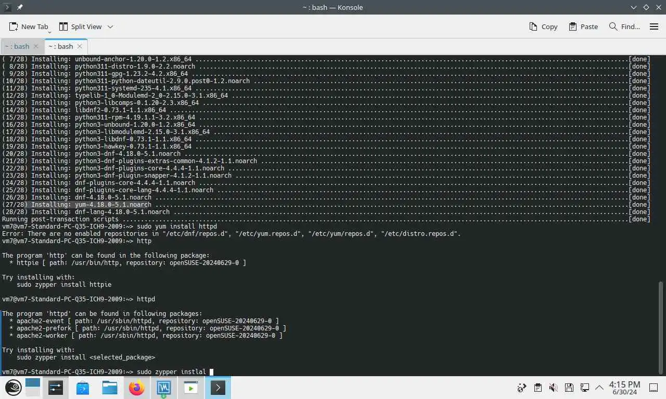The height and width of the screenshot is (399, 666).
Task: Click the network globe tray icon
Action: (522, 388)
